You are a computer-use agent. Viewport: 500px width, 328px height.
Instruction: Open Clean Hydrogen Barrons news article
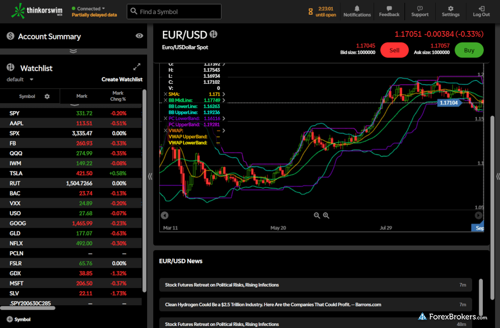tap(315, 304)
